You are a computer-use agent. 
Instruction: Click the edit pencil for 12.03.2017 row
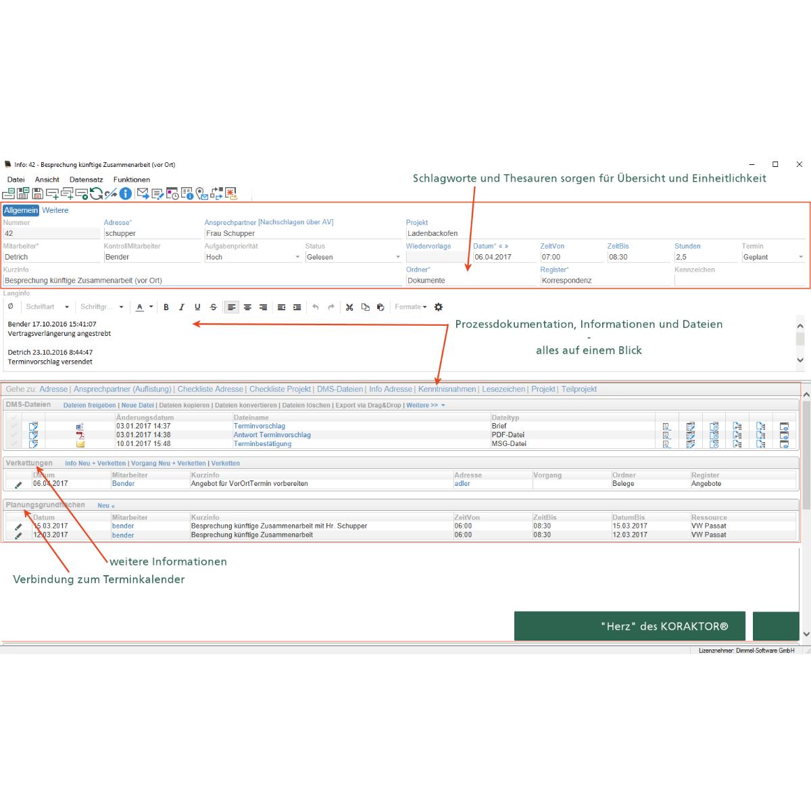pyautogui.click(x=18, y=535)
